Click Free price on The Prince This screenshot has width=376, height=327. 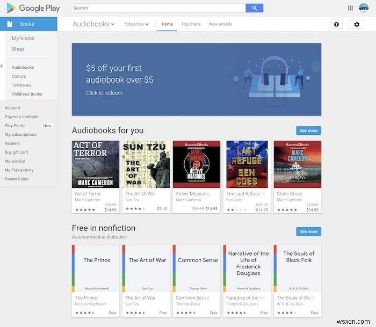point(112,313)
